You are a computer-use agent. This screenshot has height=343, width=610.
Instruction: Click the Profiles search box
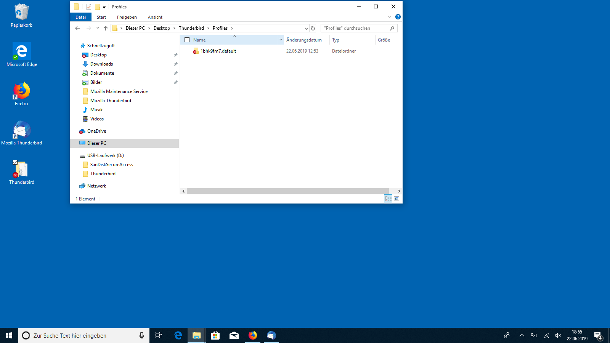point(355,28)
